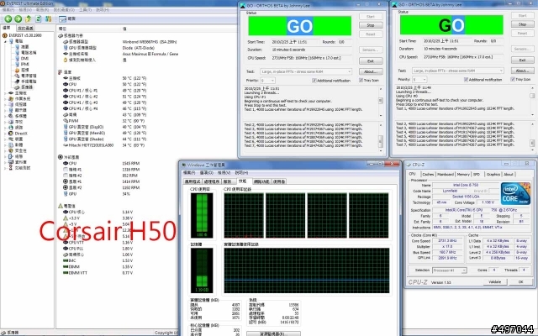This screenshot has height=336, width=538.
Task: Open Test dropdown in CPU #0 ORTHOS window
Action: point(457,71)
